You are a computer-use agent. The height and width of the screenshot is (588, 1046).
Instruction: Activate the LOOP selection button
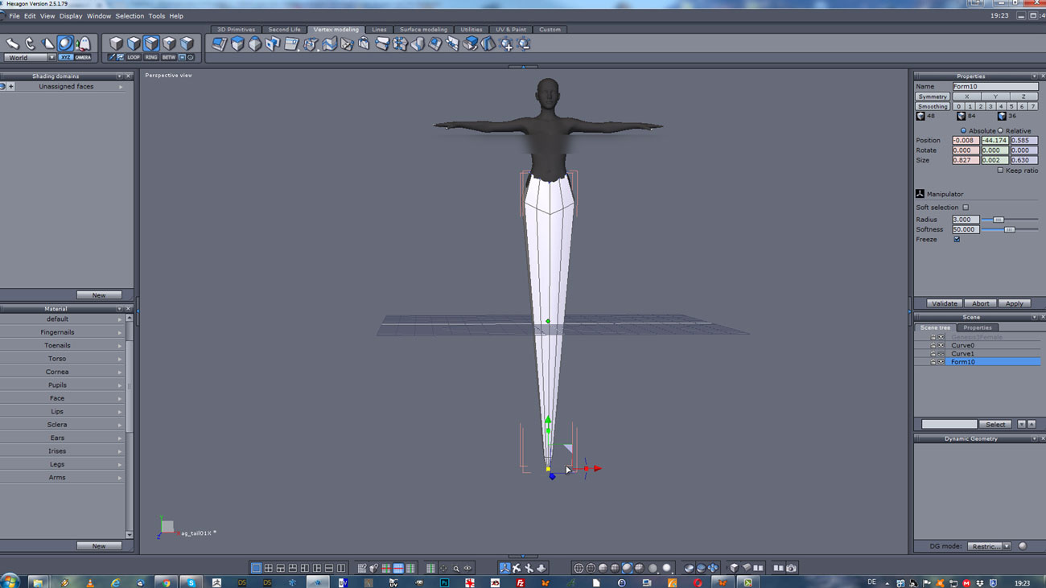click(x=134, y=58)
